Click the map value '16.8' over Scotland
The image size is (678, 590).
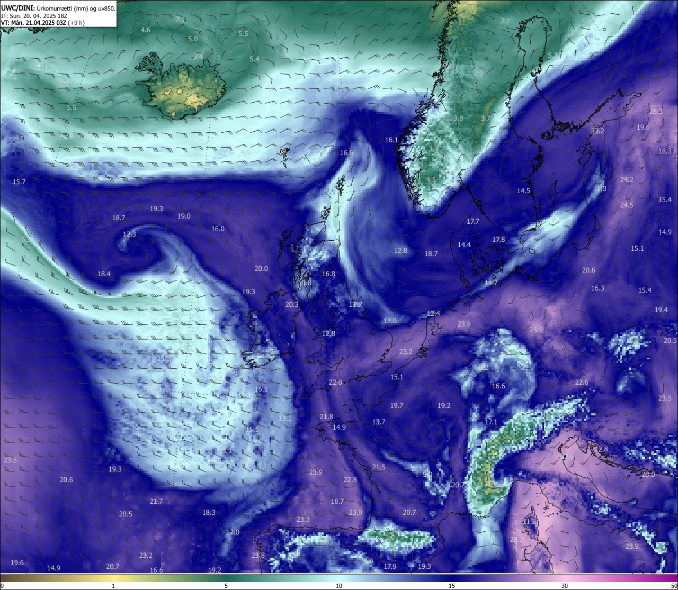pos(328,274)
